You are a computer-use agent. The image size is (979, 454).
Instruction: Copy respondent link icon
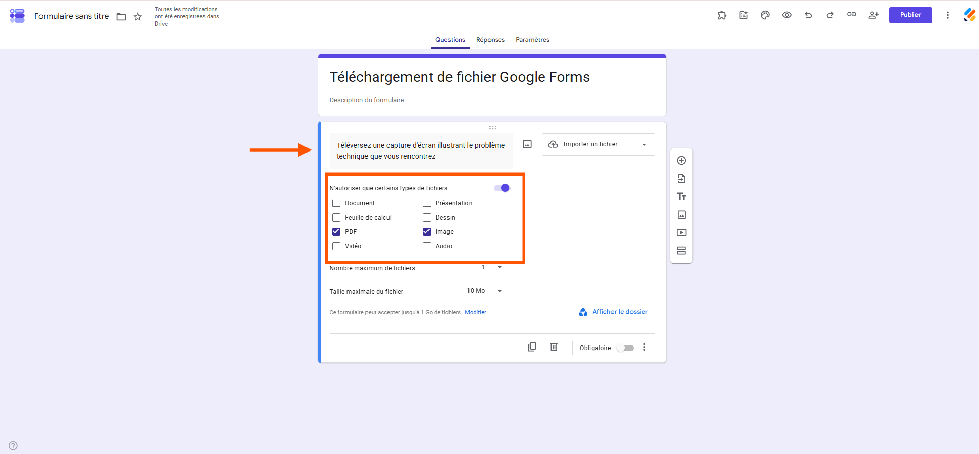pyautogui.click(x=852, y=15)
